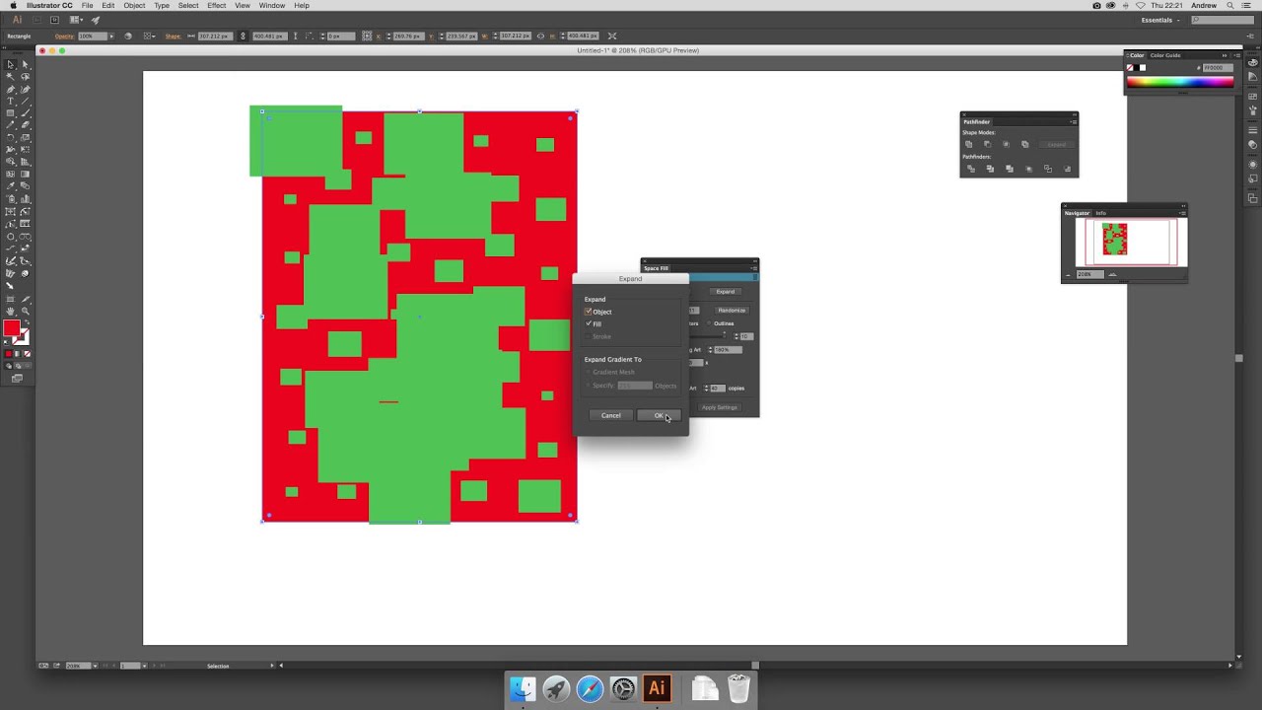
Task: Select the Line Segment tool
Action: coord(25,102)
